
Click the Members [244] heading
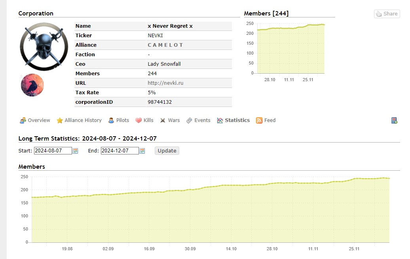(x=266, y=13)
